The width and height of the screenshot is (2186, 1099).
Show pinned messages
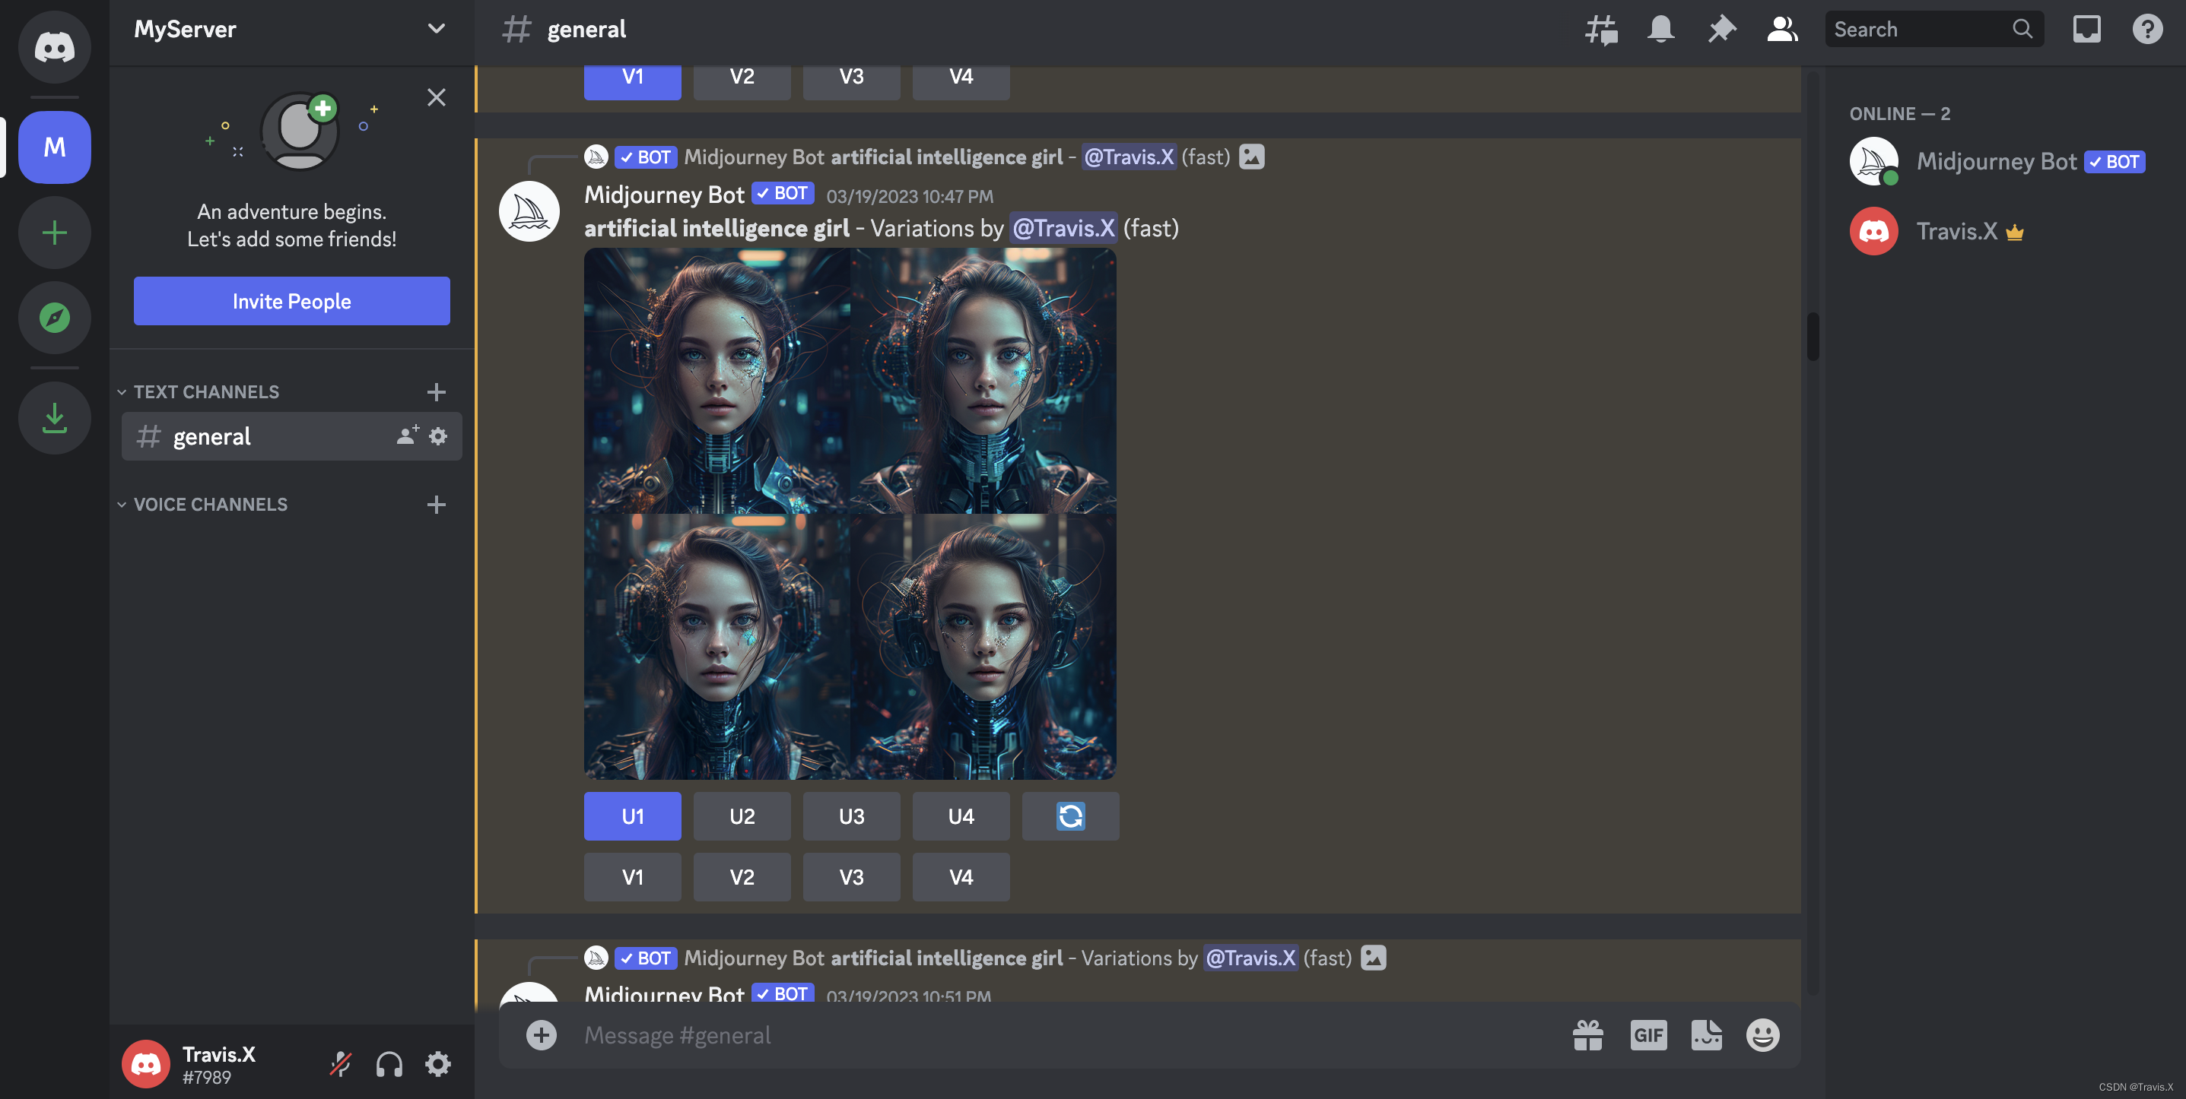1721,30
